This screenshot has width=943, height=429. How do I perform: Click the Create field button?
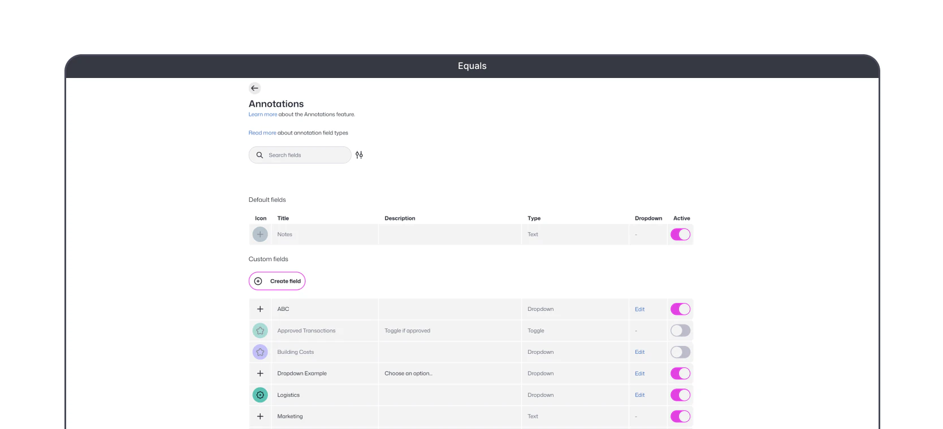277,281
